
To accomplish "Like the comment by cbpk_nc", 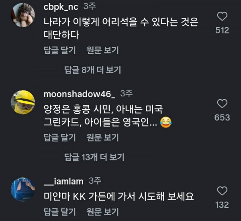I will (222, 16).
